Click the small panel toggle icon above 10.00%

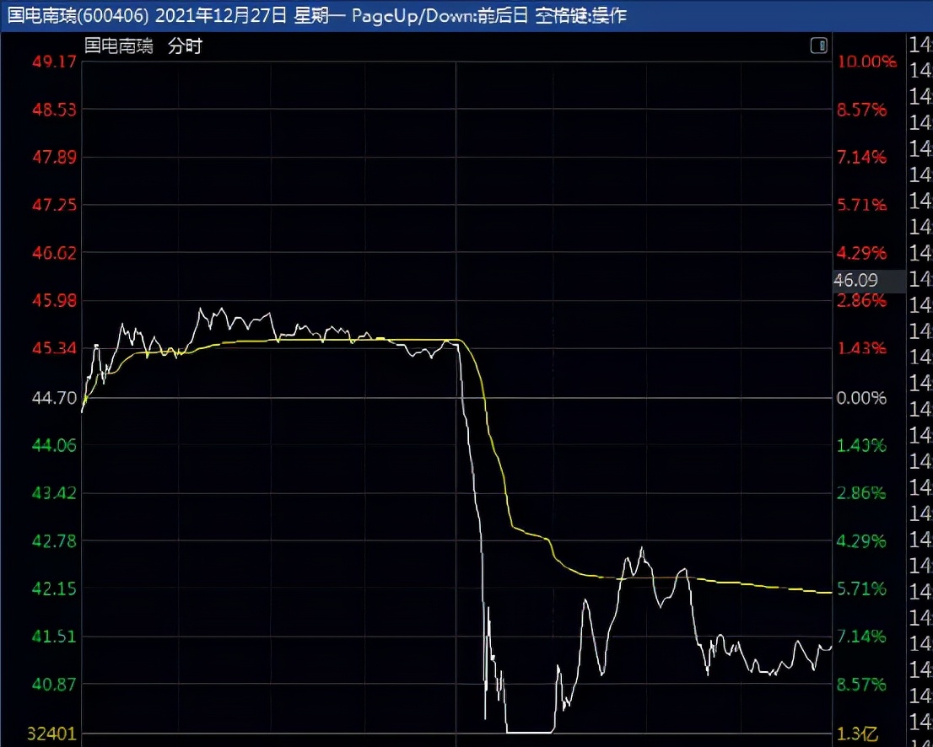coord(819,46)
